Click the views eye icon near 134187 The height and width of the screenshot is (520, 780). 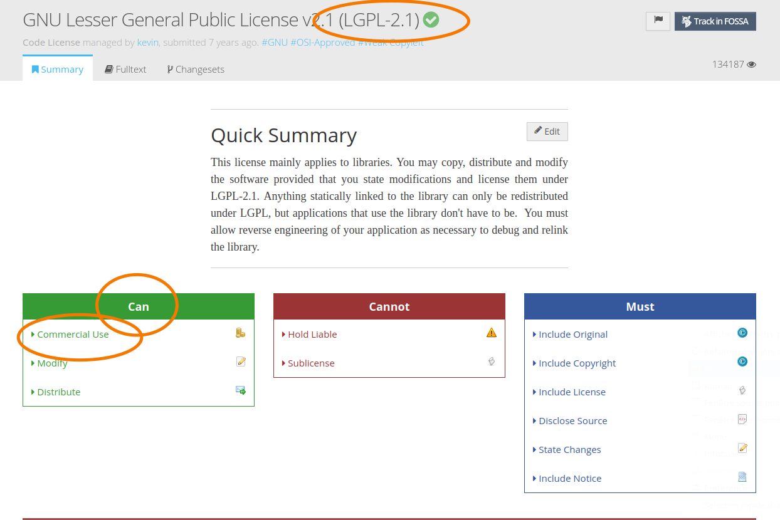tap(752, 64)
